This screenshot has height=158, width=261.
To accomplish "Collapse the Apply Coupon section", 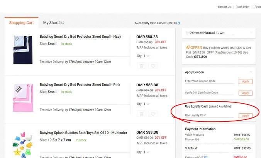I will pos(251,72).
